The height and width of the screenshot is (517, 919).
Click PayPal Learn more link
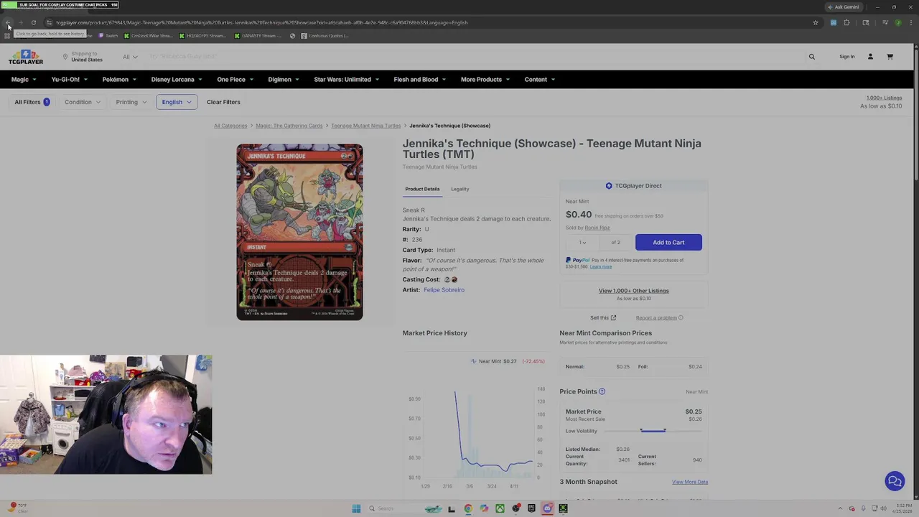tap(601, 267)
